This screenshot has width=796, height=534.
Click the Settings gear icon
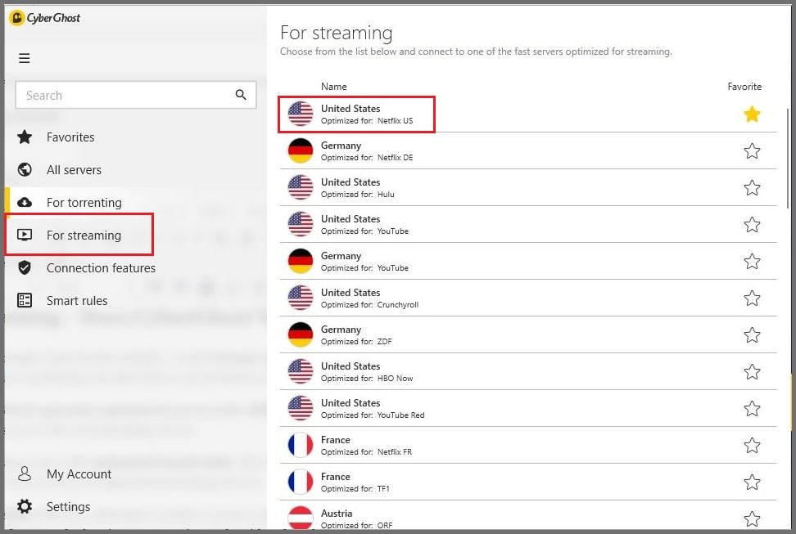tap(25, 506)
